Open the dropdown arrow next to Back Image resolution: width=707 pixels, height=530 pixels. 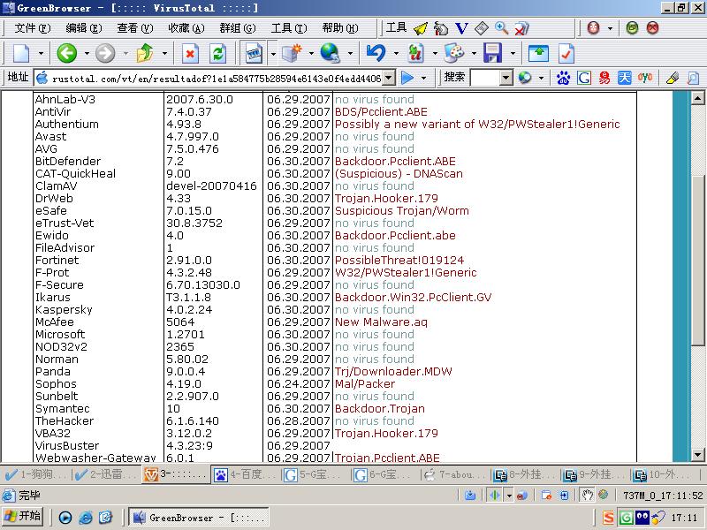(x=86, y=54)
